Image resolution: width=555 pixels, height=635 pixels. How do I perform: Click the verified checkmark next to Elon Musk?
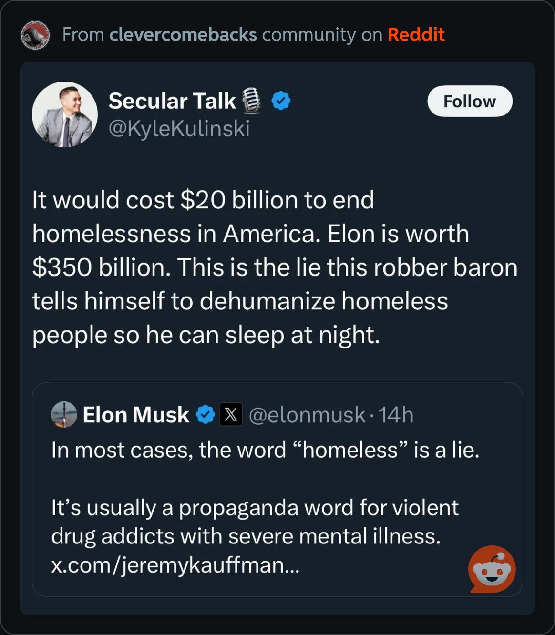(x=206, y=414)
